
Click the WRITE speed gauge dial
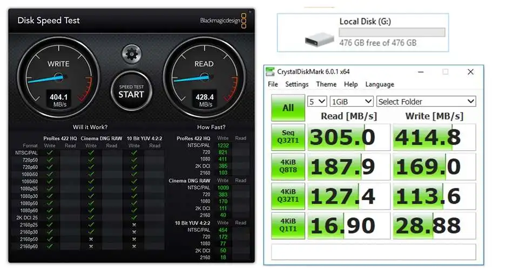(58, 77)
